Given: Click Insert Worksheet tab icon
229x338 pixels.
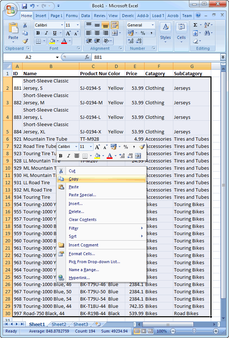Looking at the screenshot, I should click(98, 324).
